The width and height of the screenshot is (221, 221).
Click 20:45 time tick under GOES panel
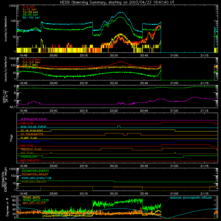[144, 111]
